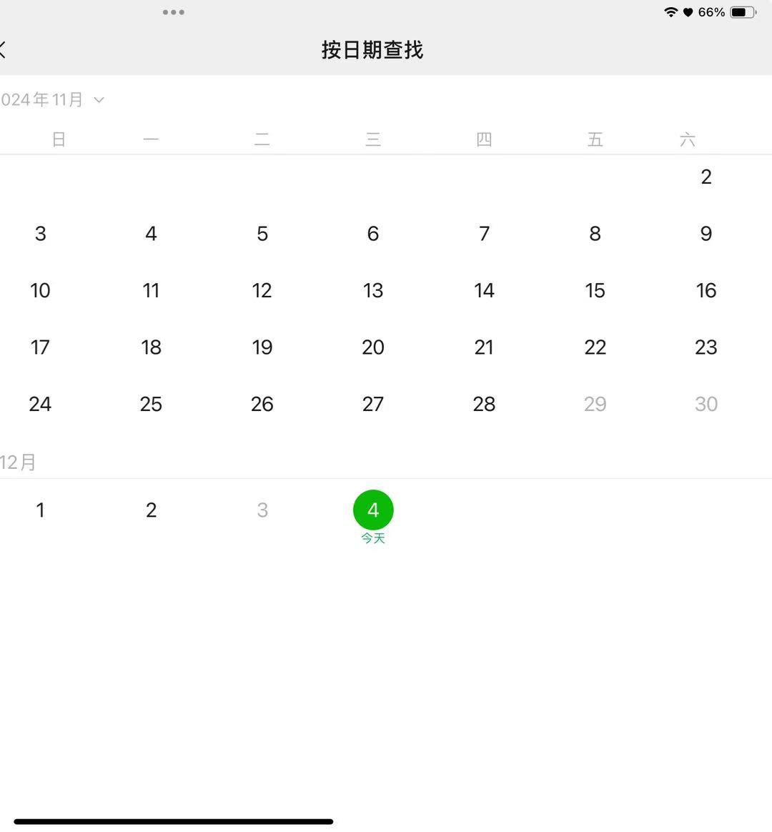Choose date 13 in November
This screenshot has width=772, height=832.
(x=373, y=290)
